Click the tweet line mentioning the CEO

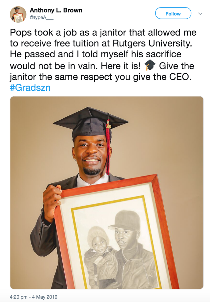pyautogui.click(x=100, y=77)
